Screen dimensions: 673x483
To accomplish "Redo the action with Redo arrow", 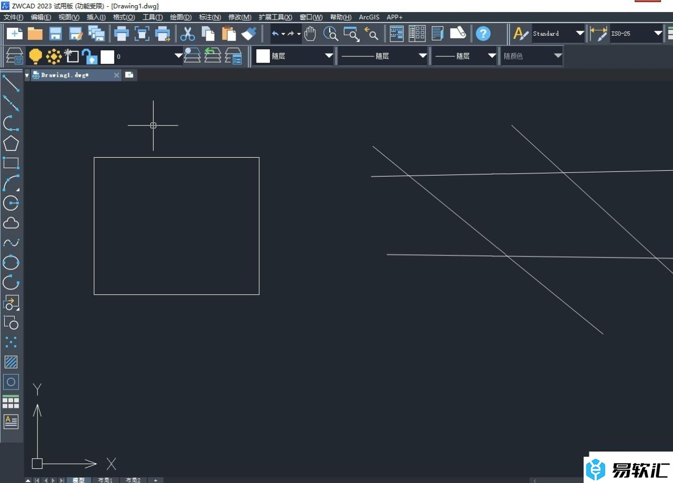I will click(291, 34).
